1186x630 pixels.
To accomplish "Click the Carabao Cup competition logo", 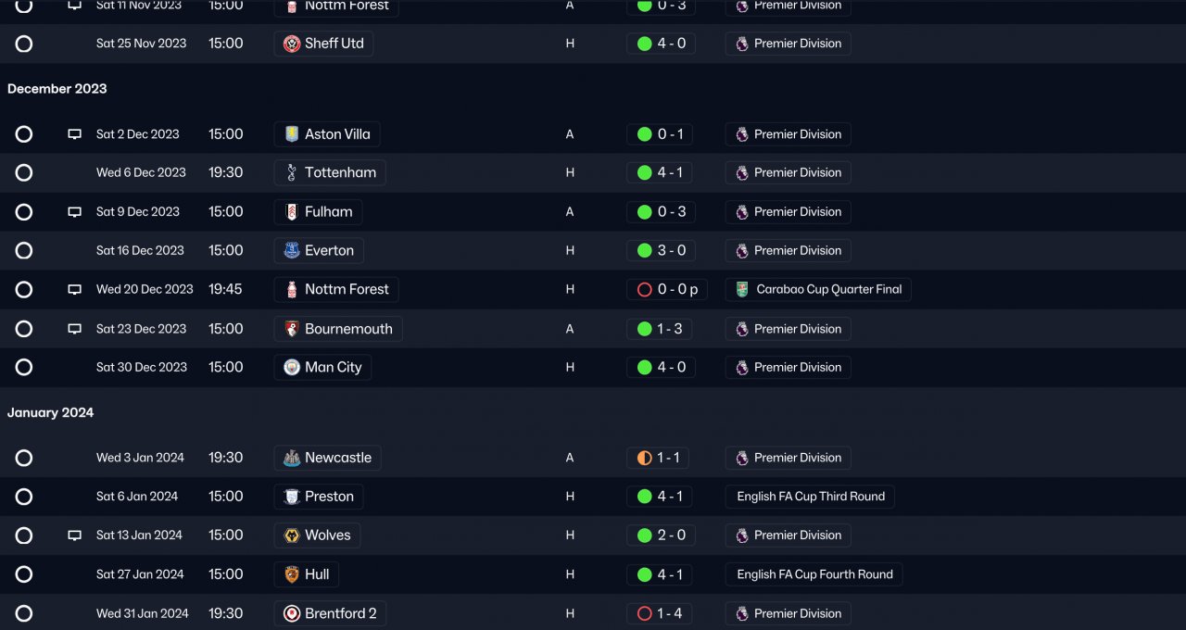I will pos(743,289).
